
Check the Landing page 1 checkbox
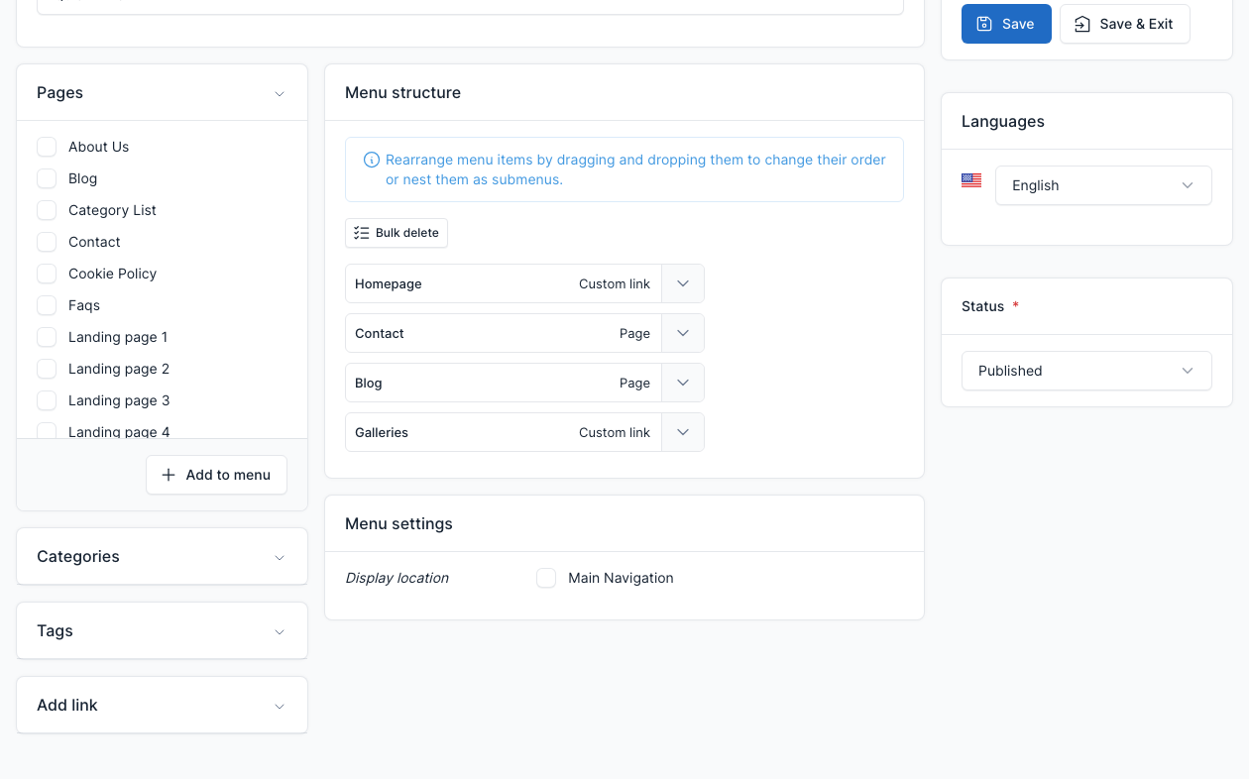point(47,337)
